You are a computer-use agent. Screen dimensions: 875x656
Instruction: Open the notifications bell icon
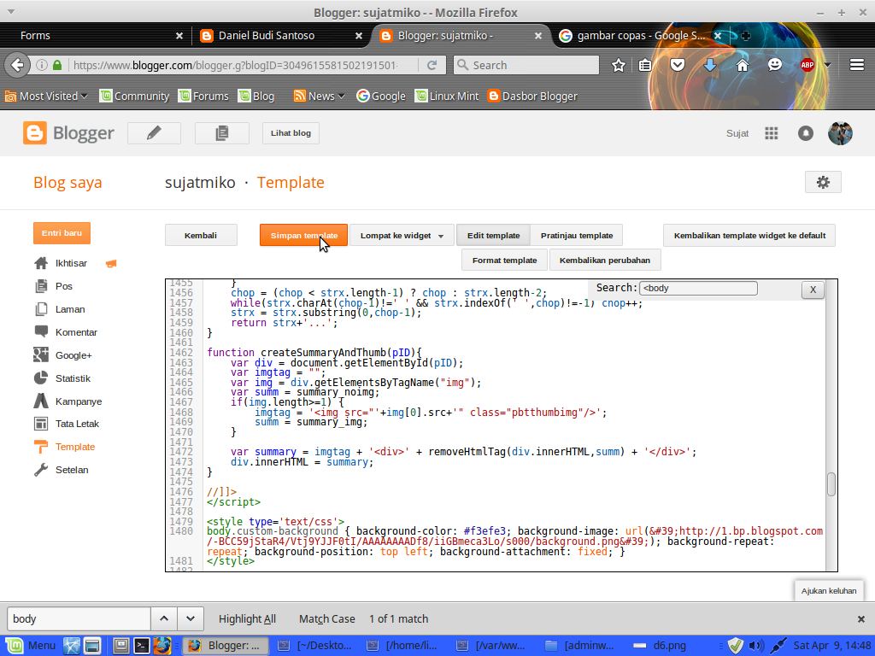pos(805,133)
